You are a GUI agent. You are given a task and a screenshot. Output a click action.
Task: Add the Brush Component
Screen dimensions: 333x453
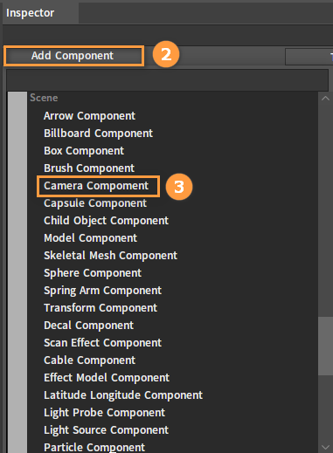pos(89,168)
